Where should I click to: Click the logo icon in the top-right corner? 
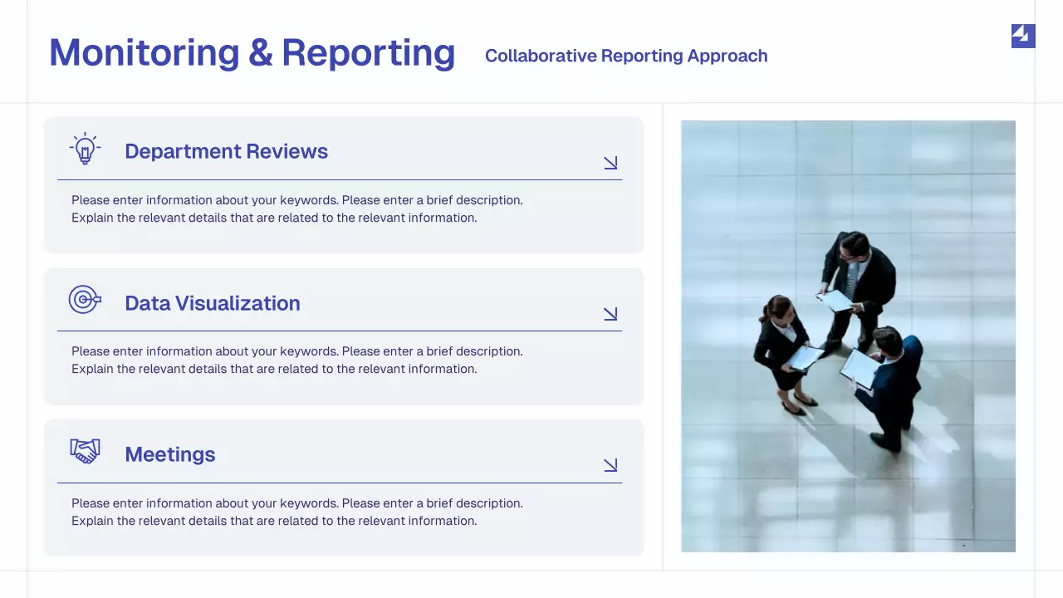pos(1022,36)
